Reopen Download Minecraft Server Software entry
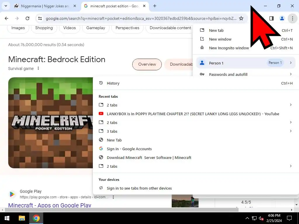299x224 pixels. coord(196,158)
